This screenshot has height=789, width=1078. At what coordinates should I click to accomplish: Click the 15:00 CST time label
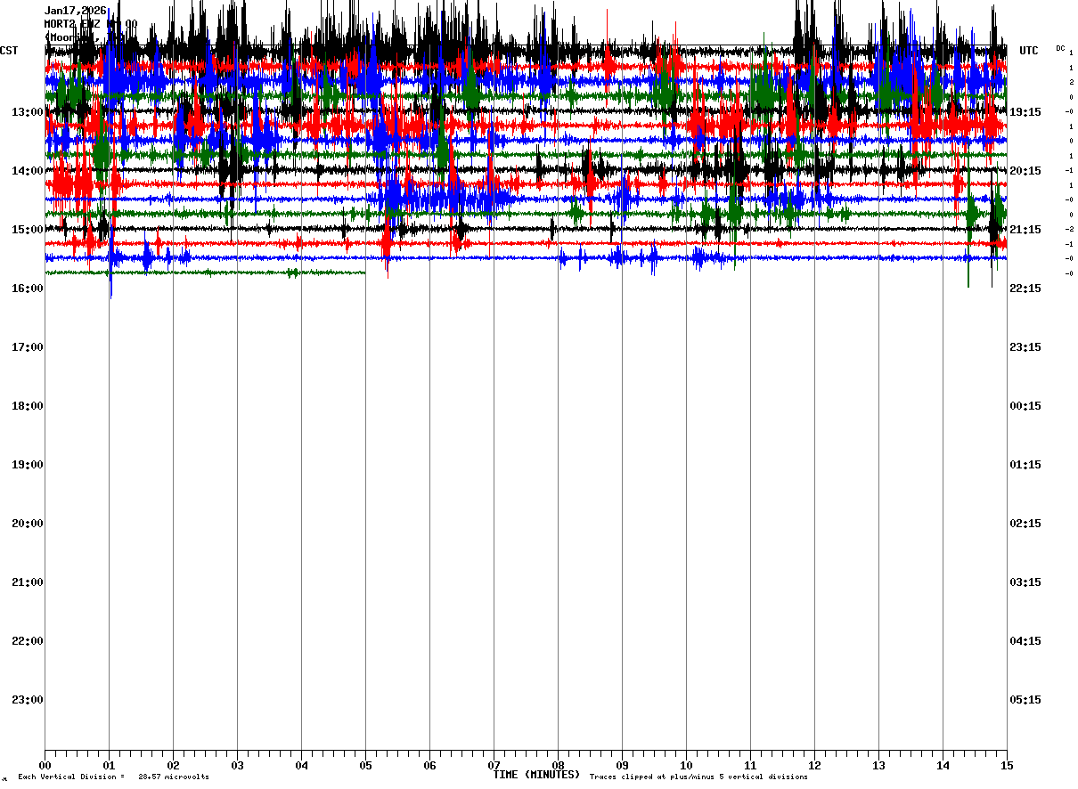coord(28,230)
